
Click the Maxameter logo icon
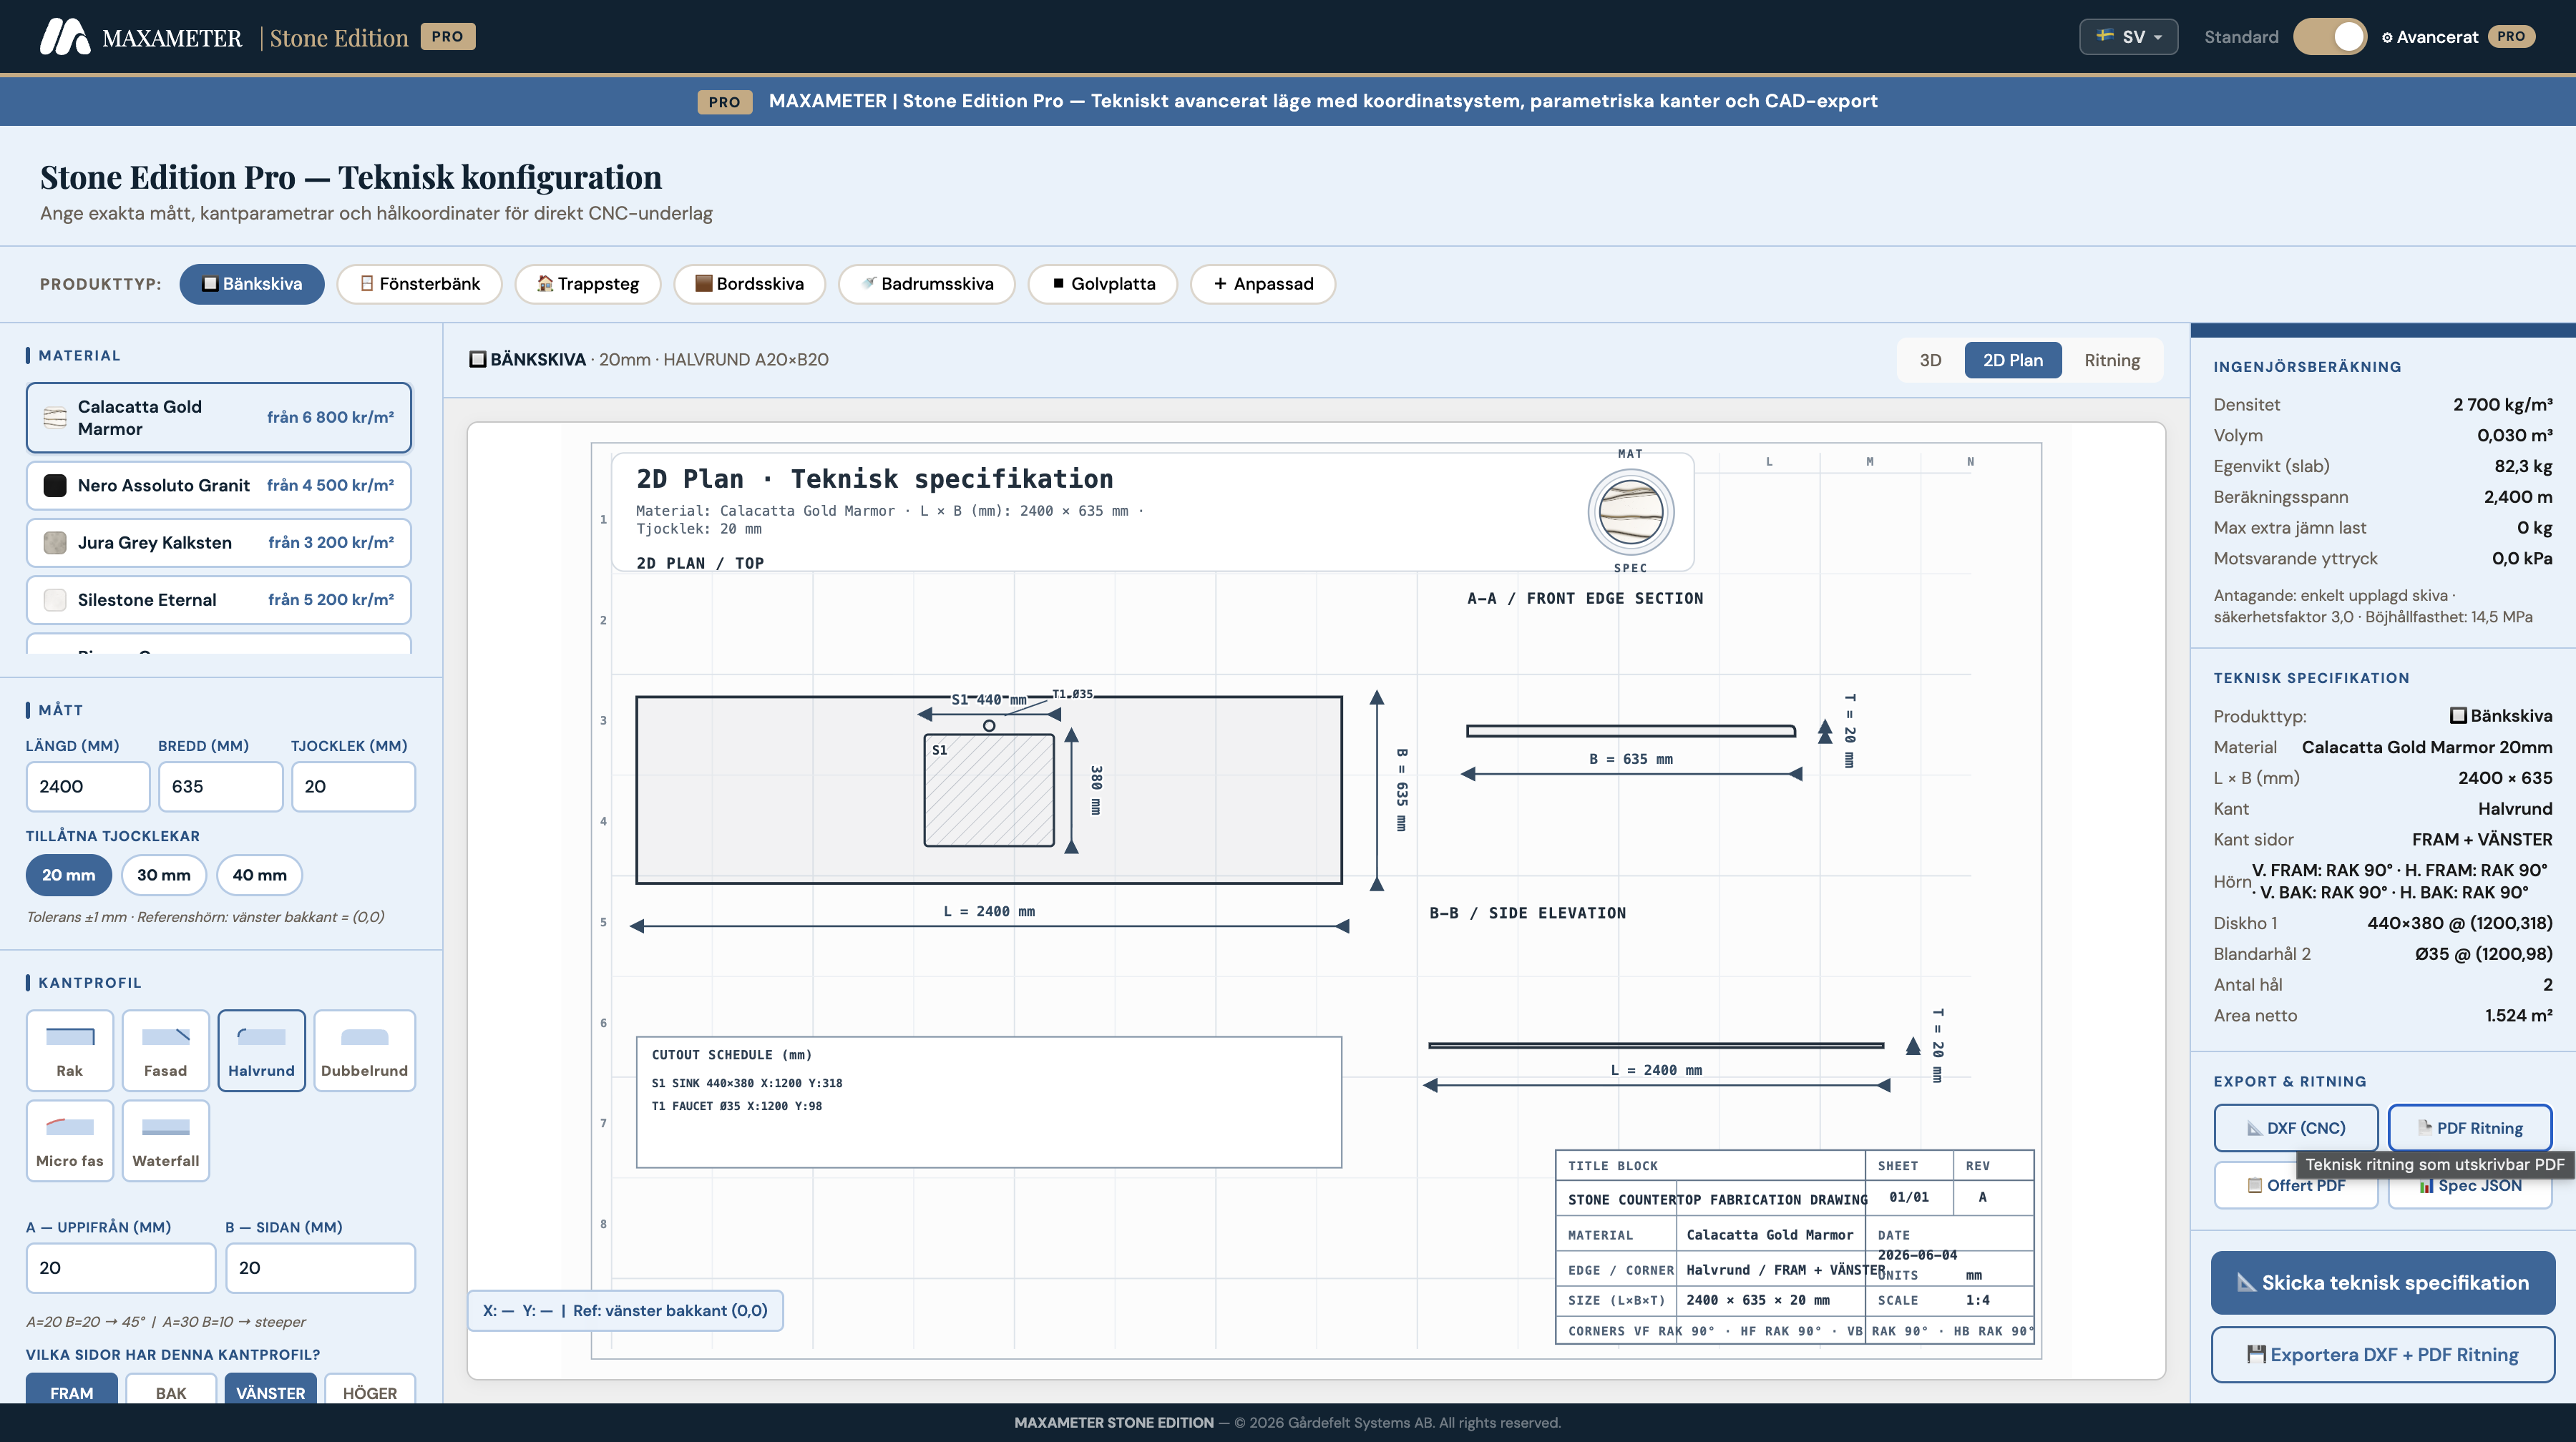coord(64,37)
